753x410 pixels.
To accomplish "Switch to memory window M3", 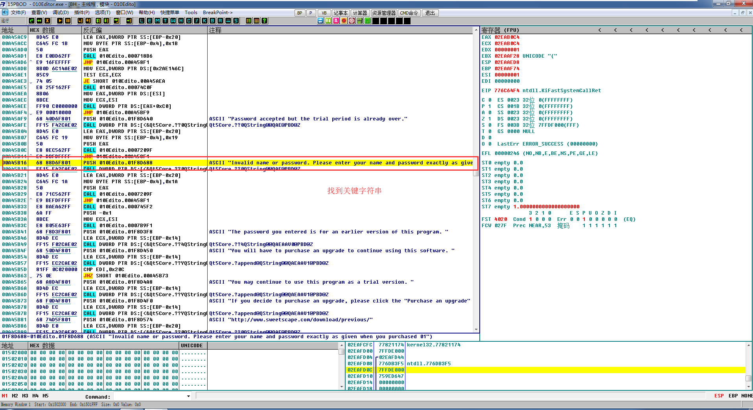I will click(x=25, y=396).
